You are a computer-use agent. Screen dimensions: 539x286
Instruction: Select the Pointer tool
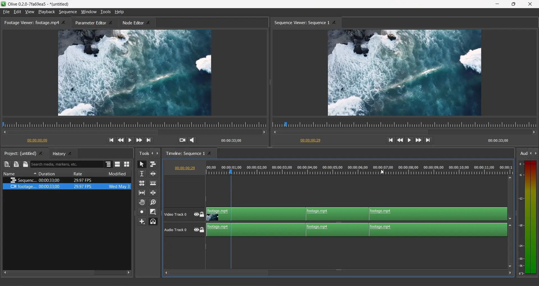pyautogui.click(x=142, y=164)
